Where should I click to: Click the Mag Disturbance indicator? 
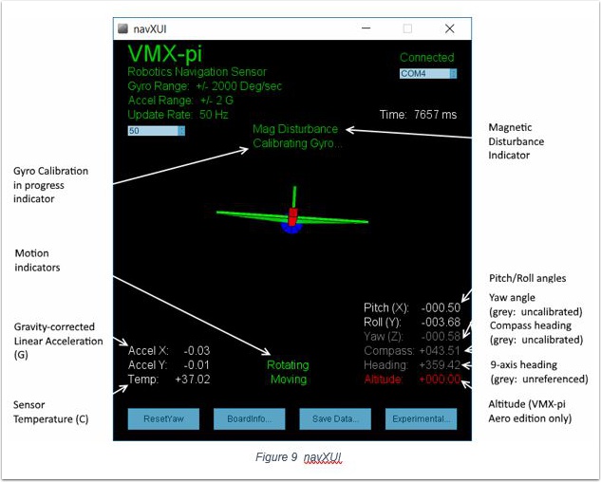tap(295, 129)
